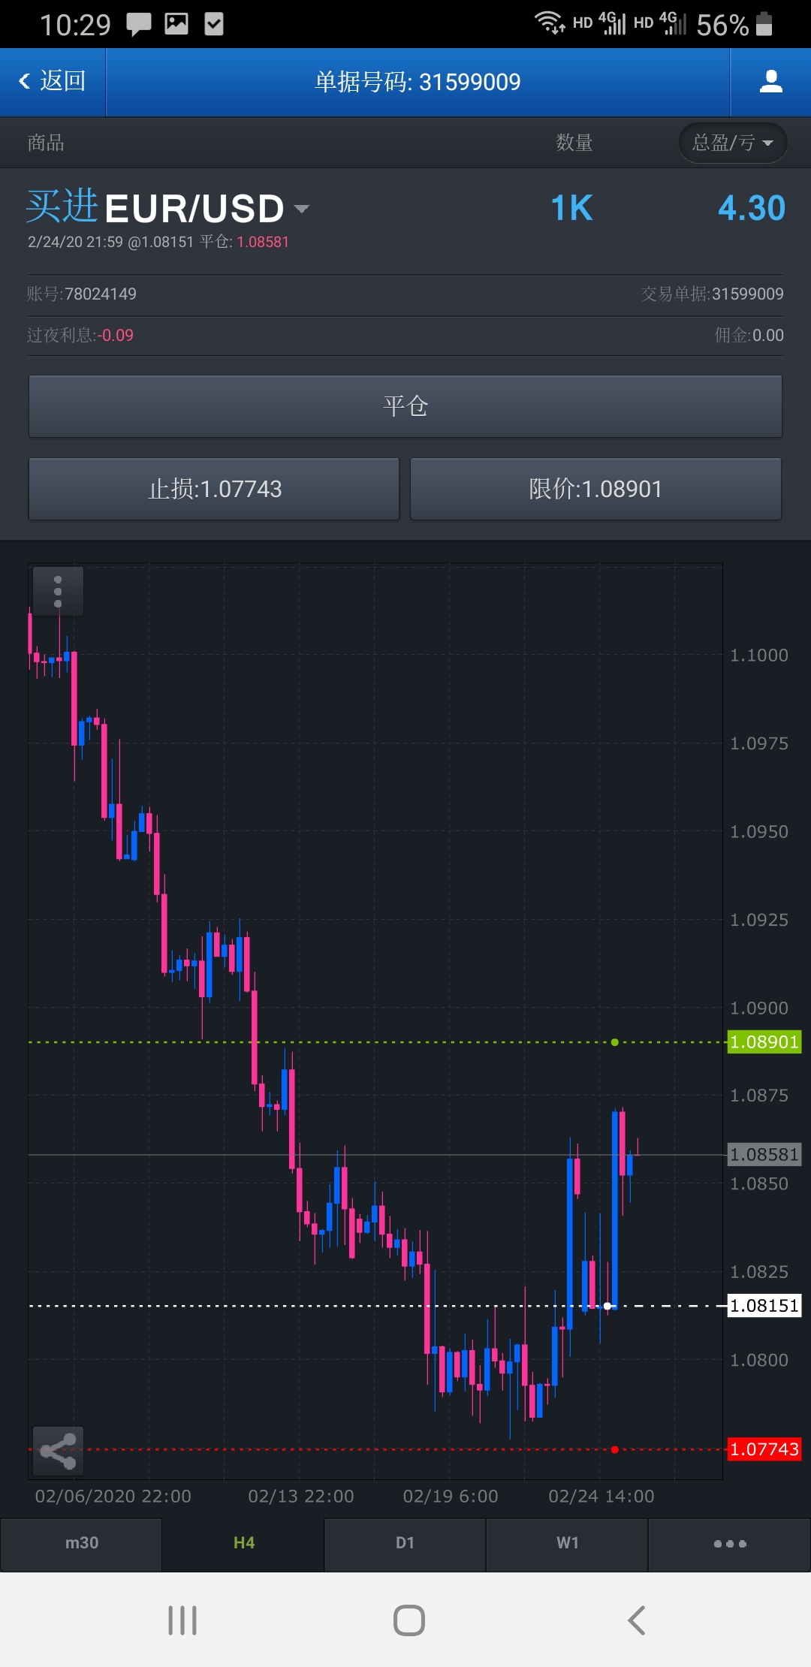This screenshot has height=1667, width=811.
Task: Tap the Wi-Fi status icon
Action: [x=550, y=23]
